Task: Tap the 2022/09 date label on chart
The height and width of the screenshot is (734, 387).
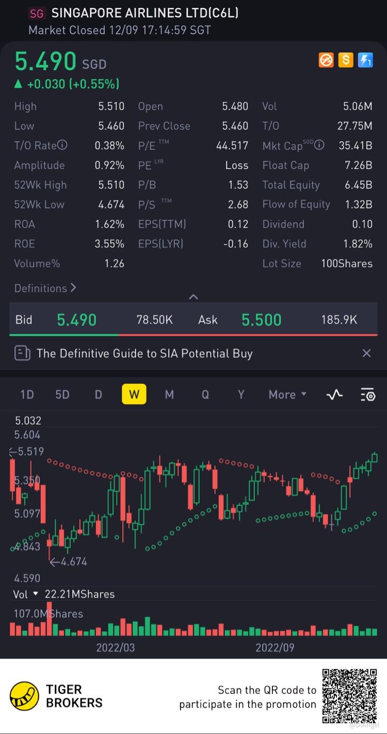Action: (x=275, y=647)
